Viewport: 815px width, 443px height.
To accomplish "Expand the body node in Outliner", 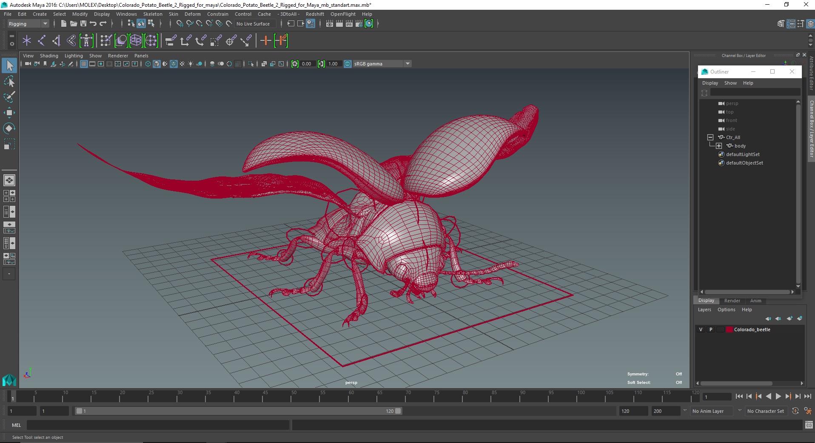I will [719, 146].
